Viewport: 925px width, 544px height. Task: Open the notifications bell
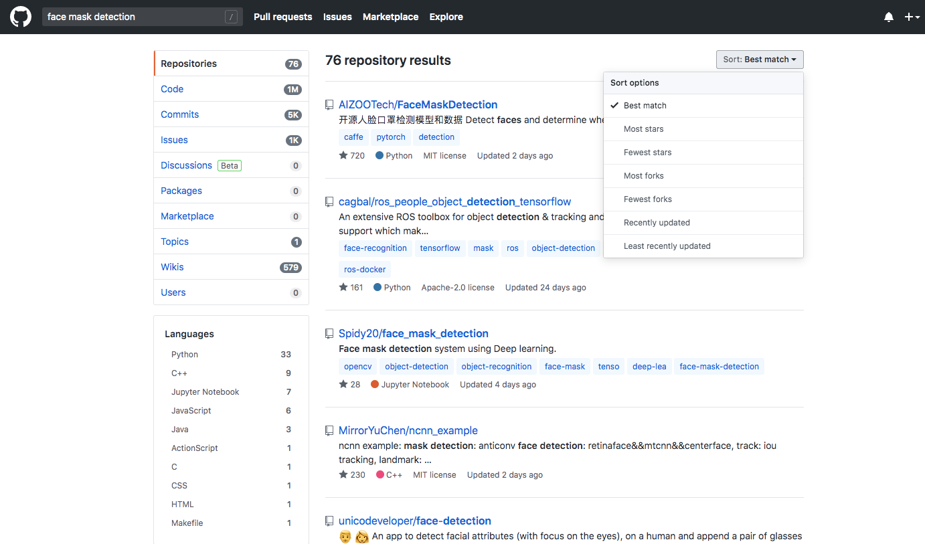(889, 16)
